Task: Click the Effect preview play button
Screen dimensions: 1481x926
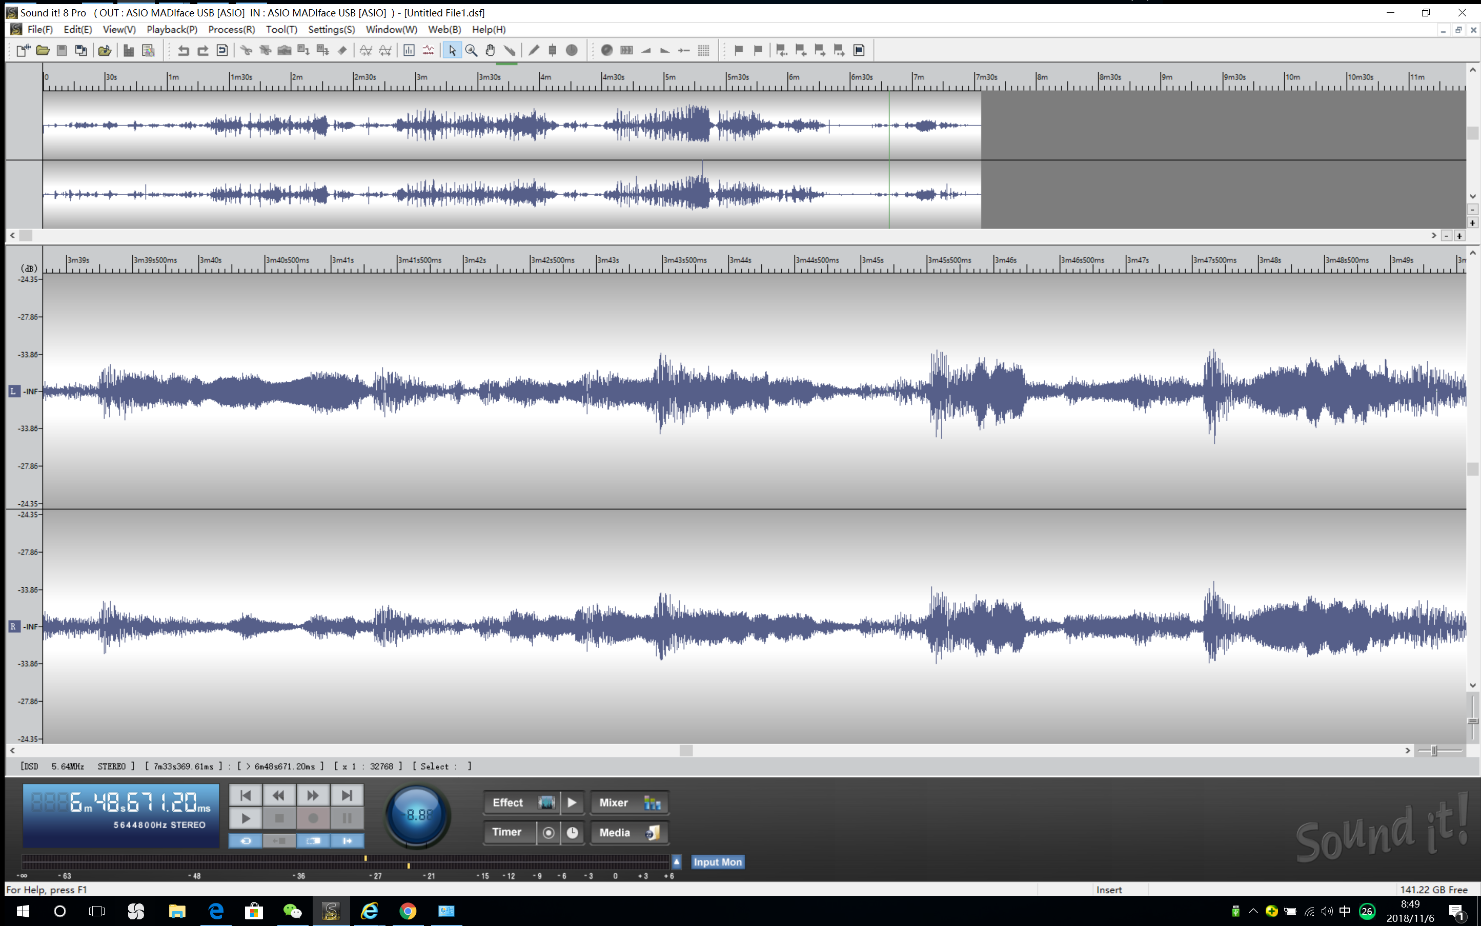Action: [x=572, y=803]
